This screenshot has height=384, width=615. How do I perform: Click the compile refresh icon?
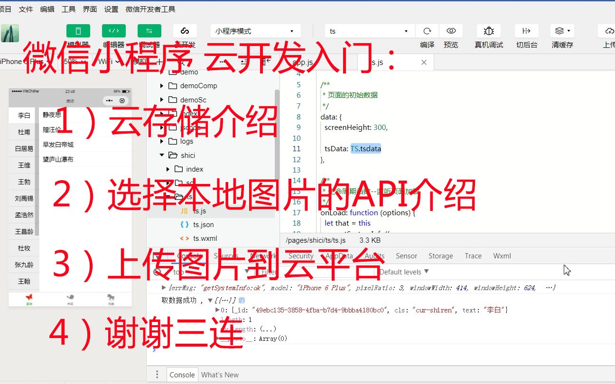pos(427,31)
